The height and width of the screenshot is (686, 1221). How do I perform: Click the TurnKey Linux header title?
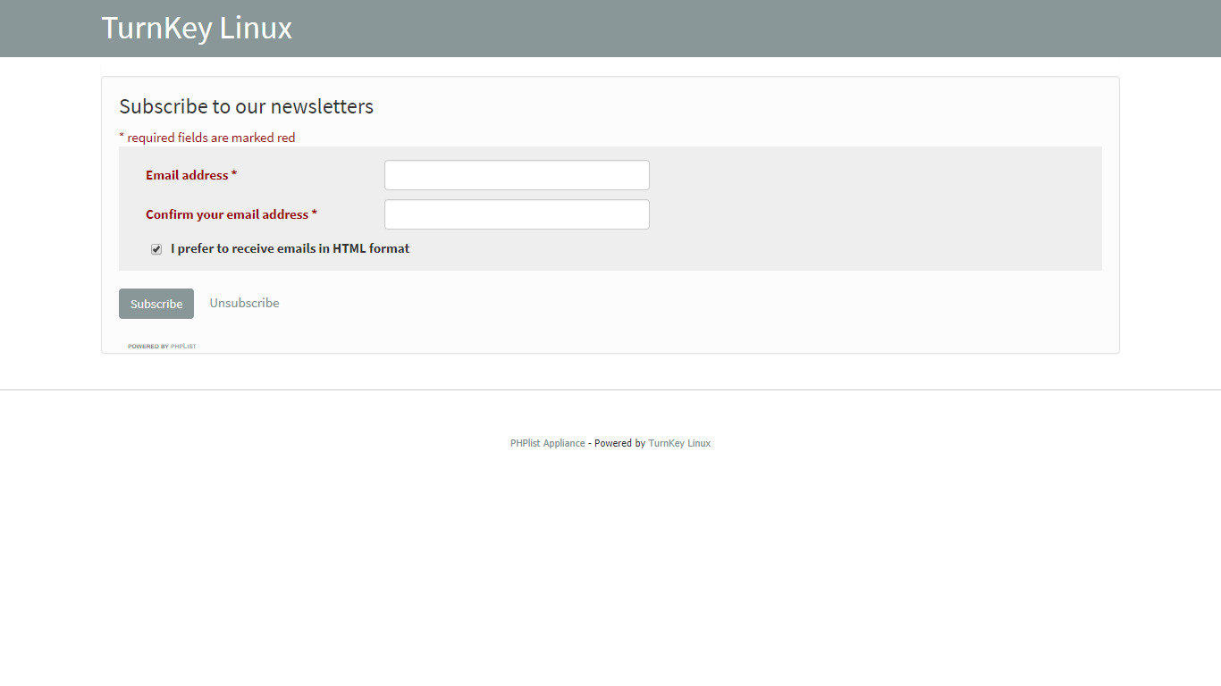click(x=197, y=28)
